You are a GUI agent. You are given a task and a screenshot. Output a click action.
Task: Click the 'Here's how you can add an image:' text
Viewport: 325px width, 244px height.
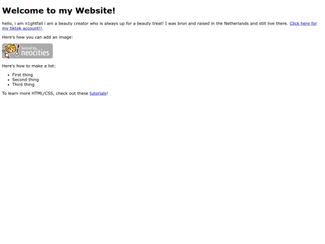pos(37,37)
